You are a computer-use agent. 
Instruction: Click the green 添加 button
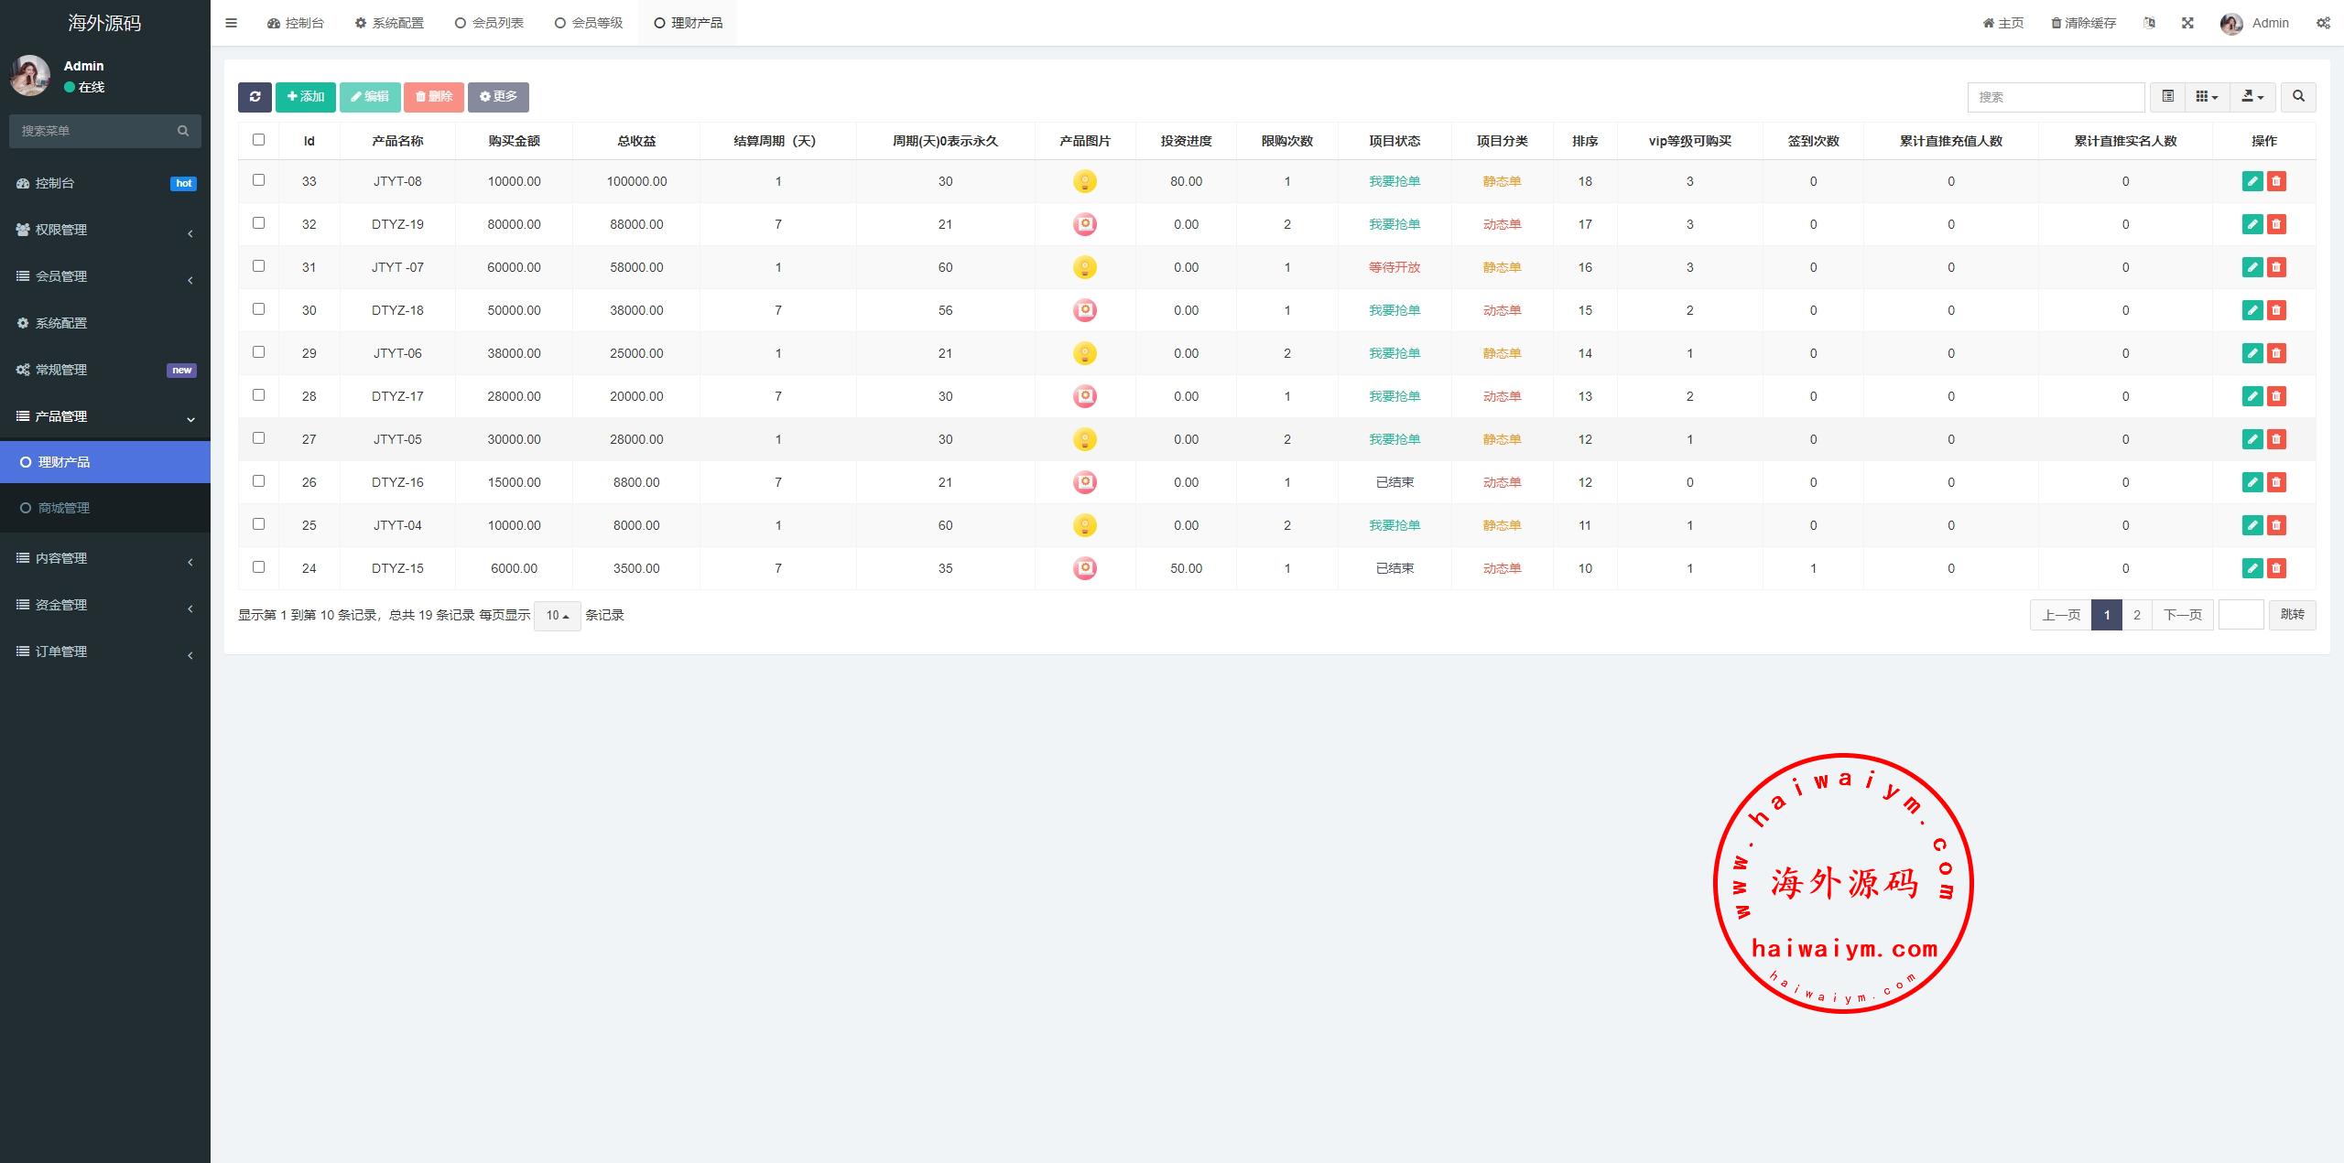pyautogui.click(x=305, y=97)
